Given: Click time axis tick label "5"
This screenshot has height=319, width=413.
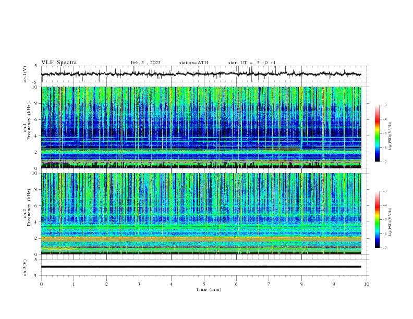Looking at the screenshot, I should [x=204, y=284].
